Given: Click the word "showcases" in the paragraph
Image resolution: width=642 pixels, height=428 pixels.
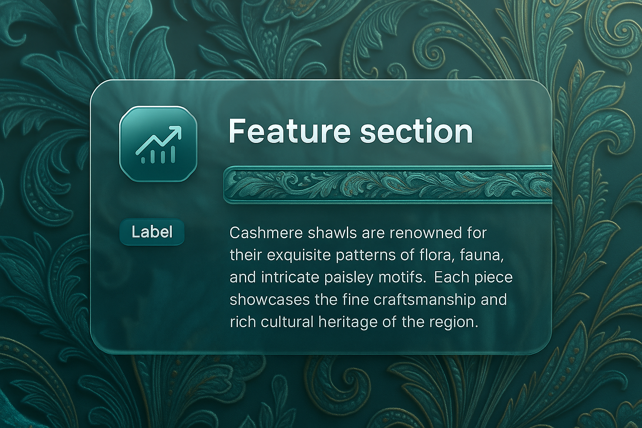Looking at the screenshot, I should (x=270, y=300).
